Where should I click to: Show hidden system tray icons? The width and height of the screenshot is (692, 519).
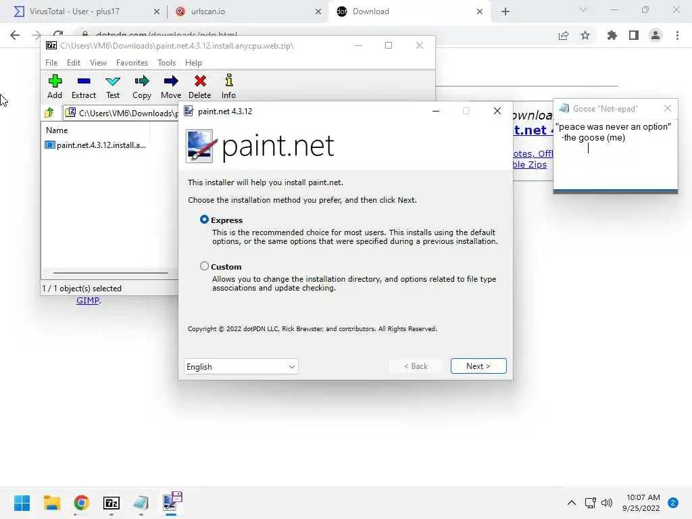tap(572, 503)
